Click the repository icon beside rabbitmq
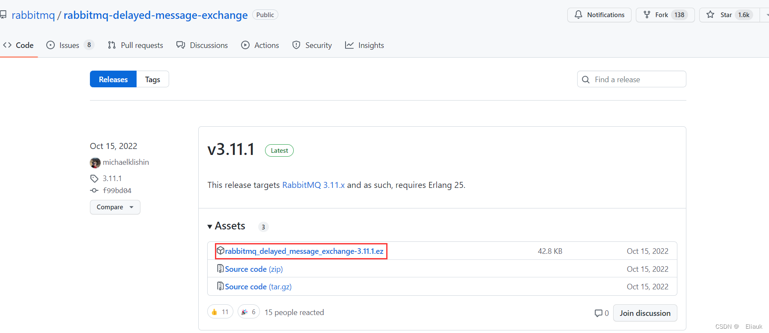Image resolution: width=769 pixels, height=333 pixels. click(x=3, y=15)
